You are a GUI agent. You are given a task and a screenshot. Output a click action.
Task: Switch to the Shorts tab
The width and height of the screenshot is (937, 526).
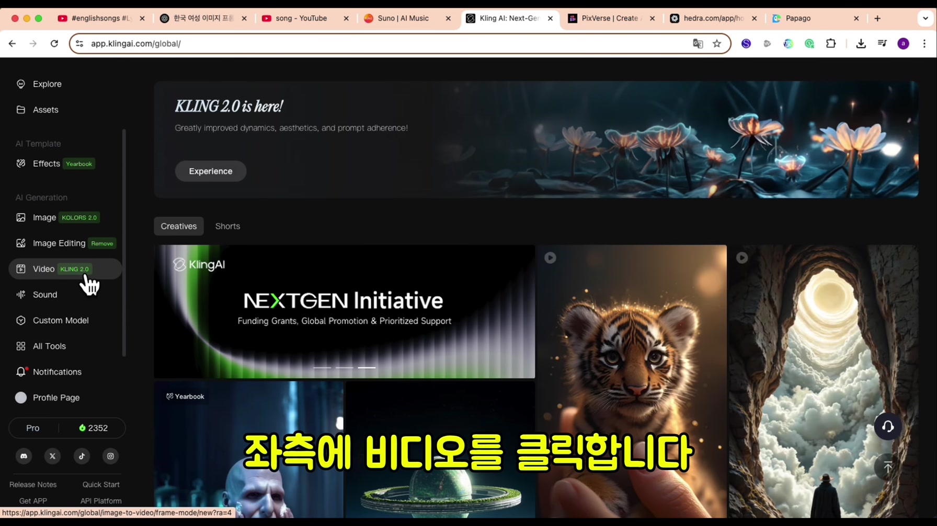click(x=227, y=226)
